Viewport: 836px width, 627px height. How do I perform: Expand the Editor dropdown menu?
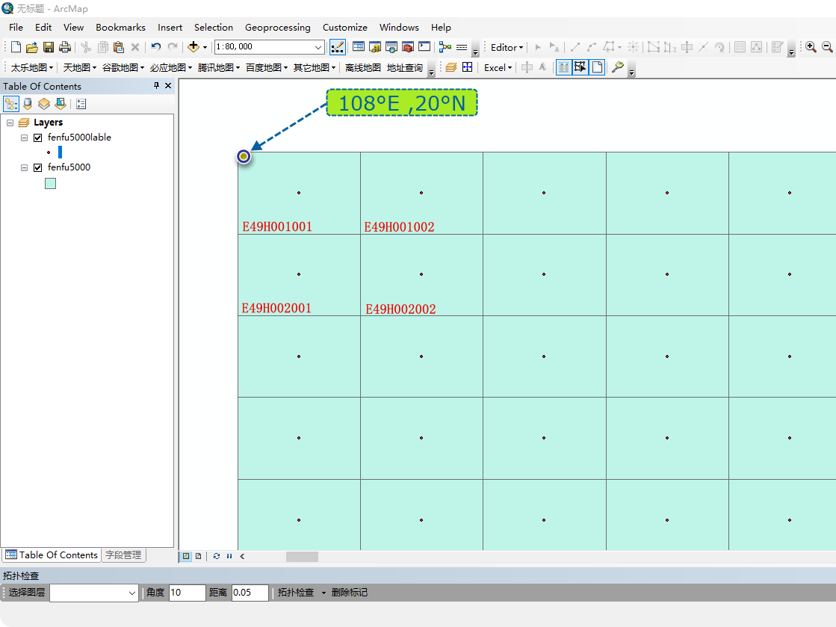(x=507, y=47)
